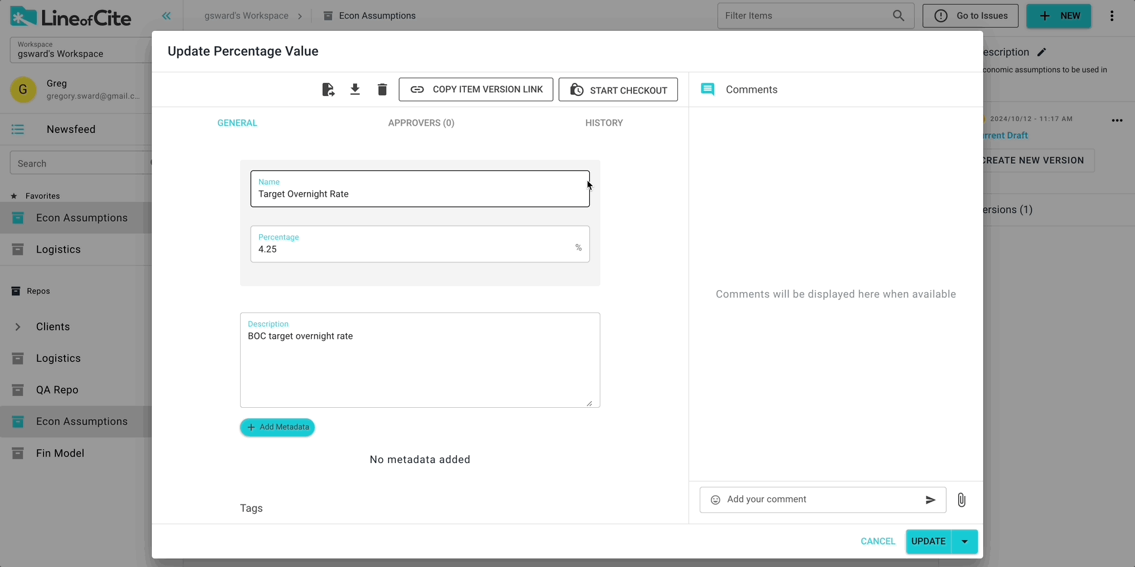Open the dropdown arrow beside Update

[x=965, y=541]
